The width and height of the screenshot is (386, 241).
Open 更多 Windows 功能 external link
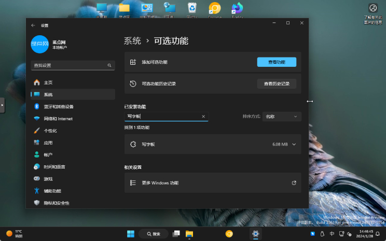tap(294, 183)
